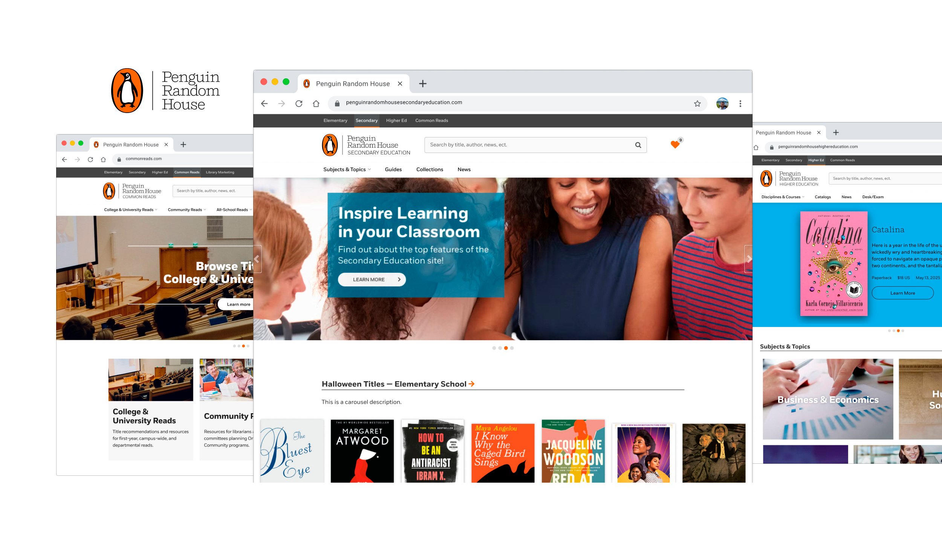Click Penguin logo on Secondary Education site
942x533 pixels.
[x=330, y=145]
